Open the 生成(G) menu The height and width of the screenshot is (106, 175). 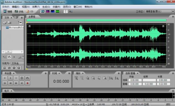[x=46, y=7]
